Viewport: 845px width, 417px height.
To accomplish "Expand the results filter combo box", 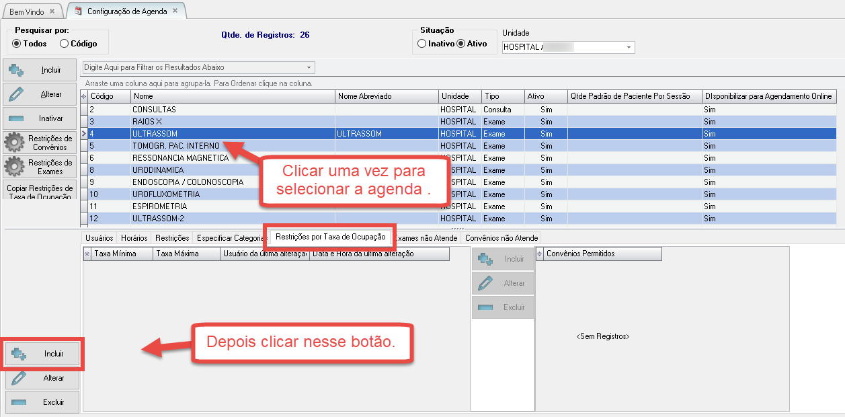I will (x=309, y=68).
